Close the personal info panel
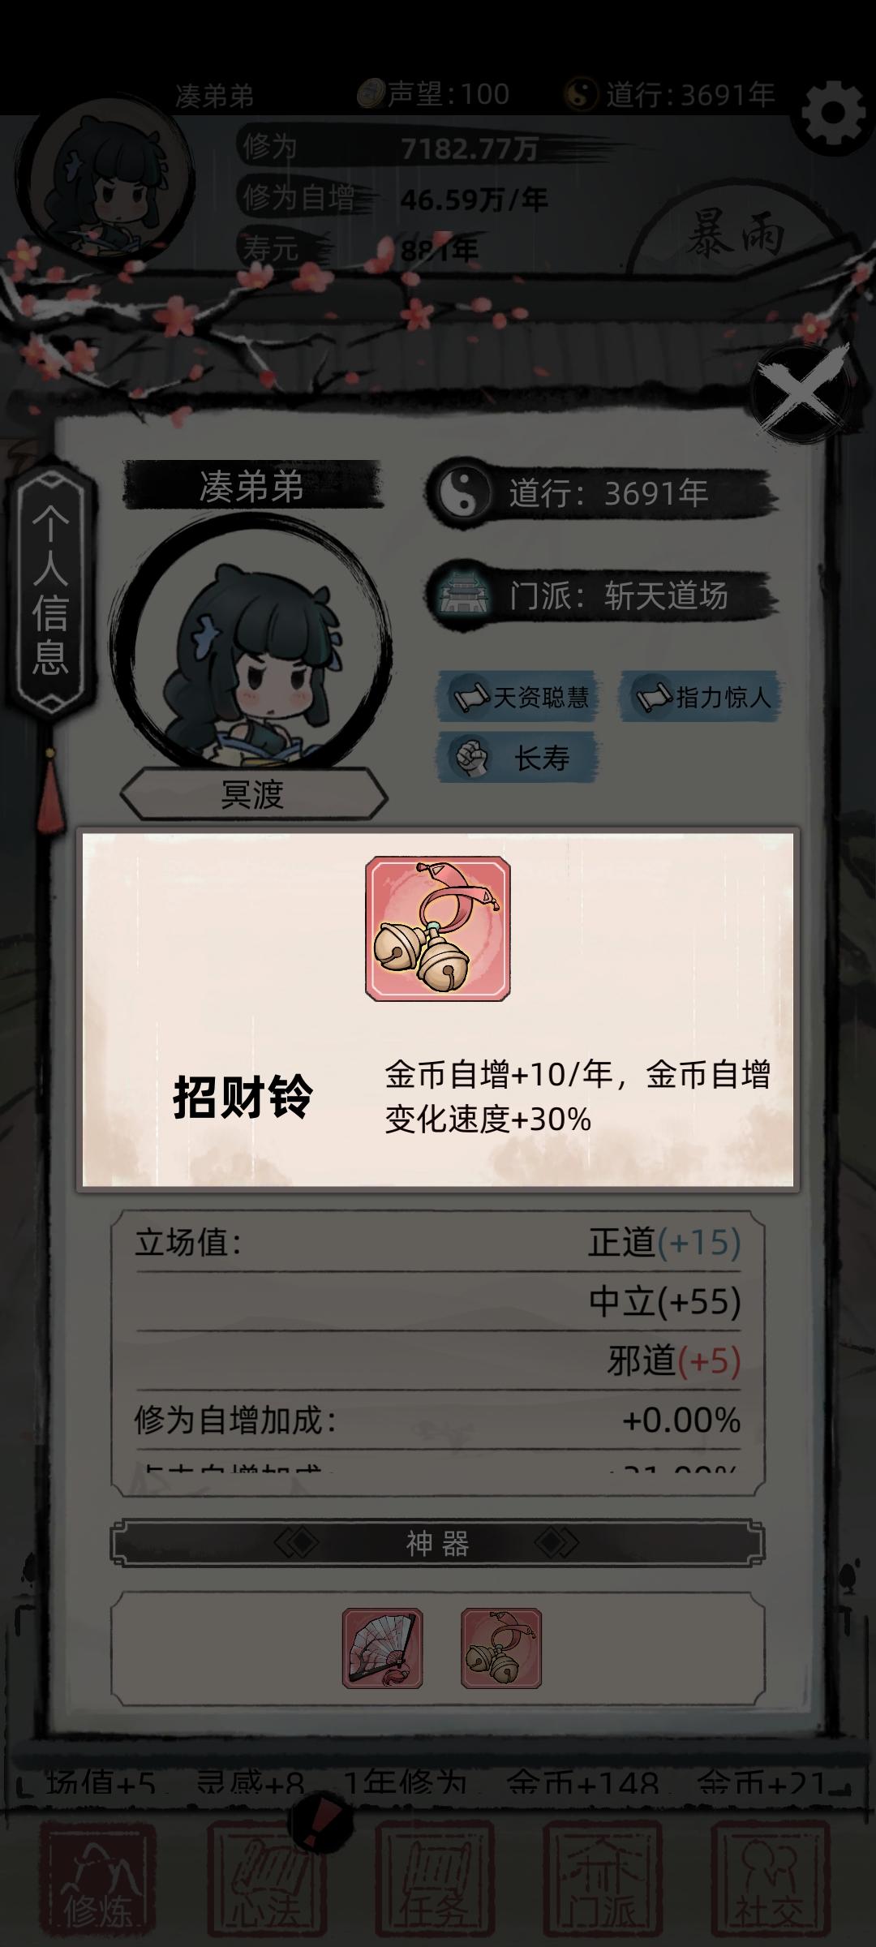This screenshot has width=876, height=1947. [x=800, y=393]
